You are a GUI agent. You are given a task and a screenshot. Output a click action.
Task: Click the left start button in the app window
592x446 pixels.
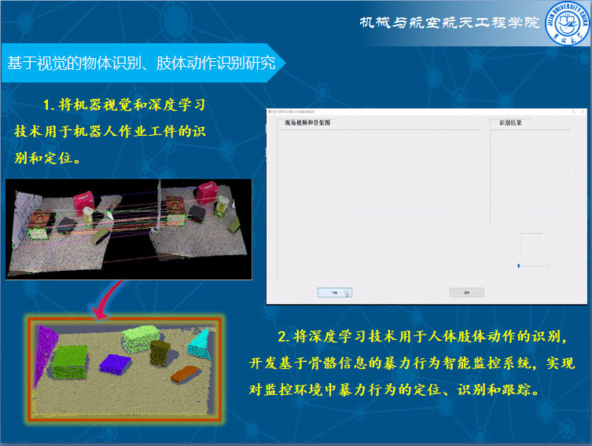point(334,292)
